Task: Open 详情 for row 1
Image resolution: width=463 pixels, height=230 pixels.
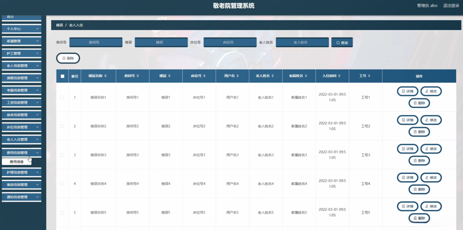Action: click(x=407, y=91)
